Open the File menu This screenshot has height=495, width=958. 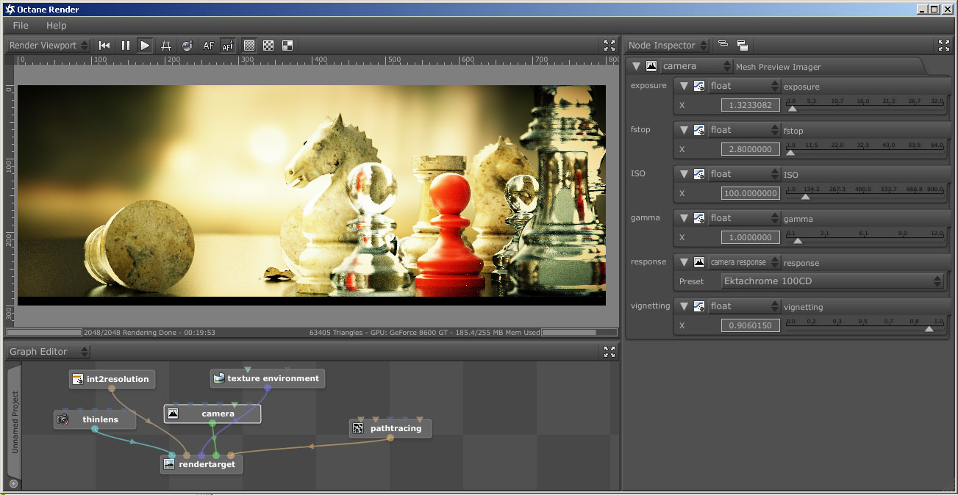[x=21, y=26]
